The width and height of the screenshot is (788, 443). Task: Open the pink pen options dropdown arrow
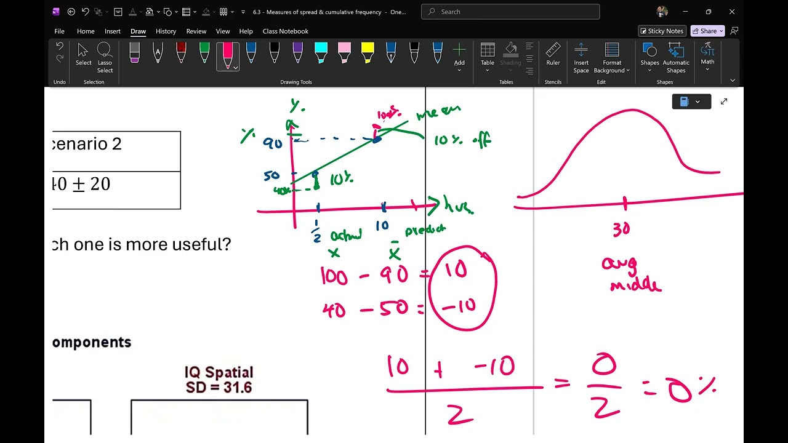tap(235, 68)
